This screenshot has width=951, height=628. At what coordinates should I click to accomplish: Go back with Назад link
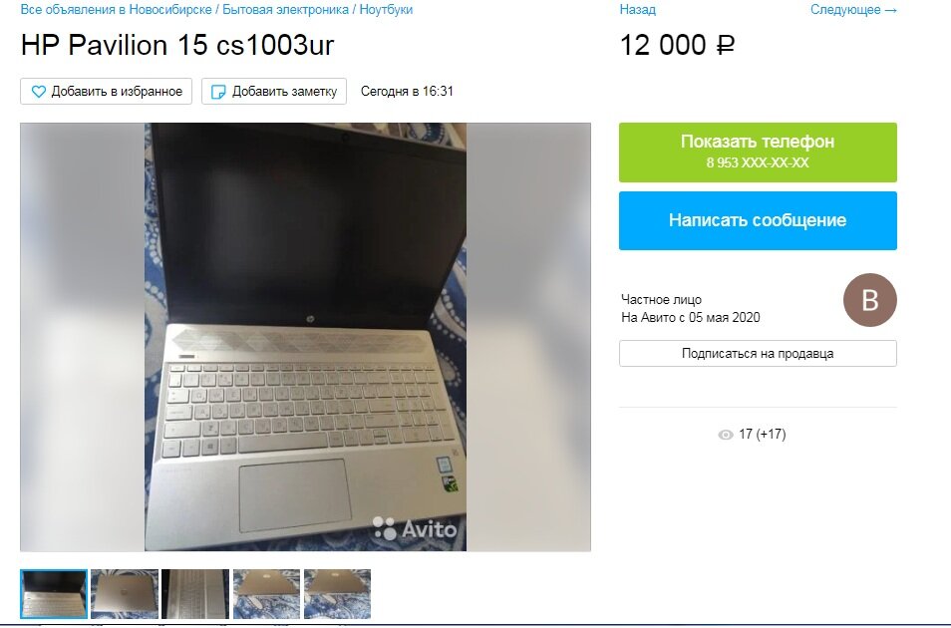click(637, 10)
